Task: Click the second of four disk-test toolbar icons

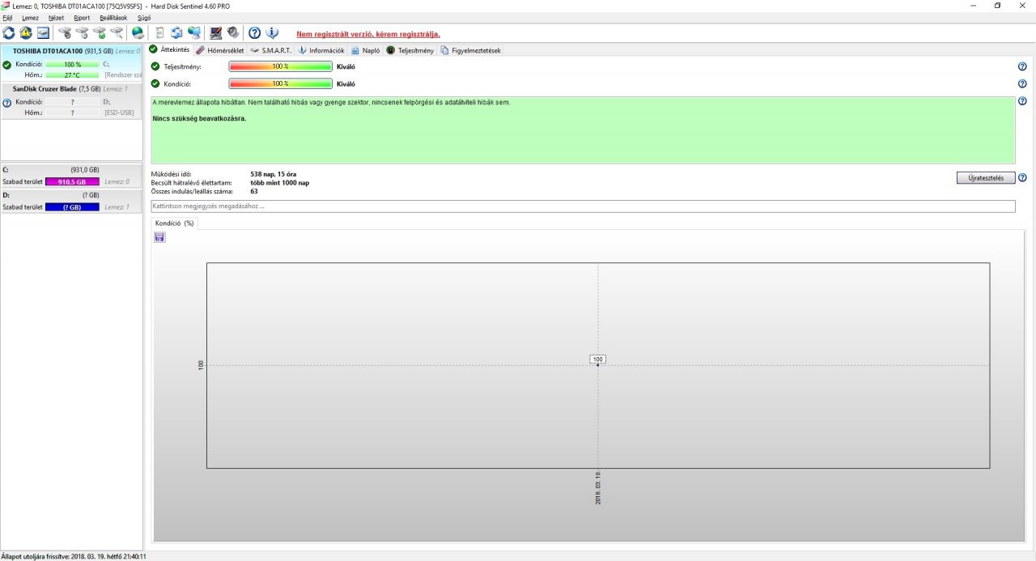Action: click(x=82, y=33)
